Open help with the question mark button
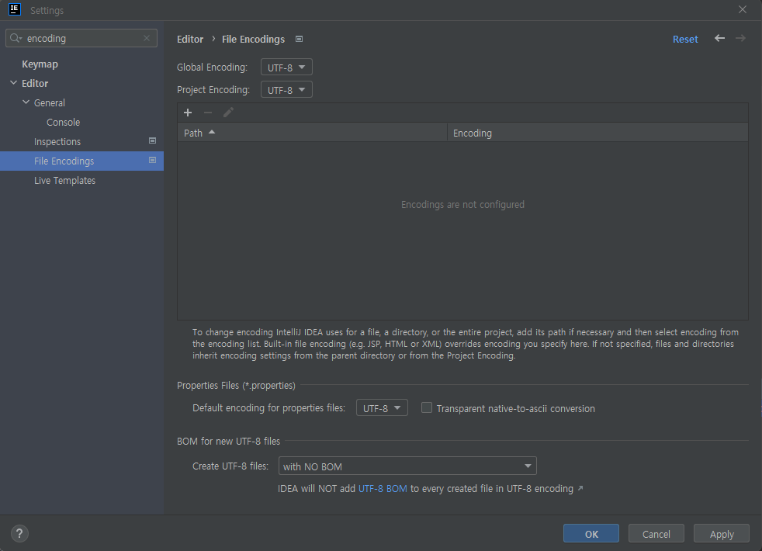Screen dimensions: 762x551 19,533
